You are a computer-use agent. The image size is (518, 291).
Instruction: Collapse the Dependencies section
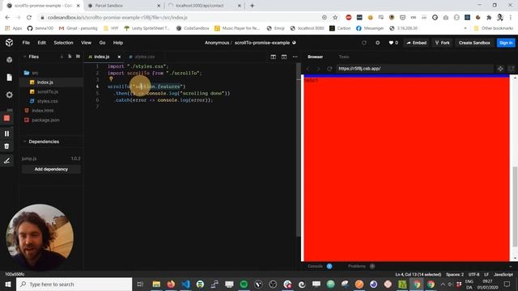[x=24, y=141]
